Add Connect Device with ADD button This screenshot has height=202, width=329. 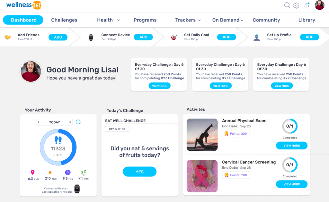[x=143, y=37]
